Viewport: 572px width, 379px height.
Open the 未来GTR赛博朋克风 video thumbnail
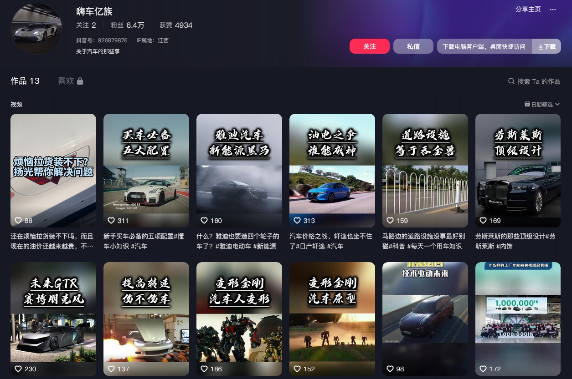(x=53, y=319)
